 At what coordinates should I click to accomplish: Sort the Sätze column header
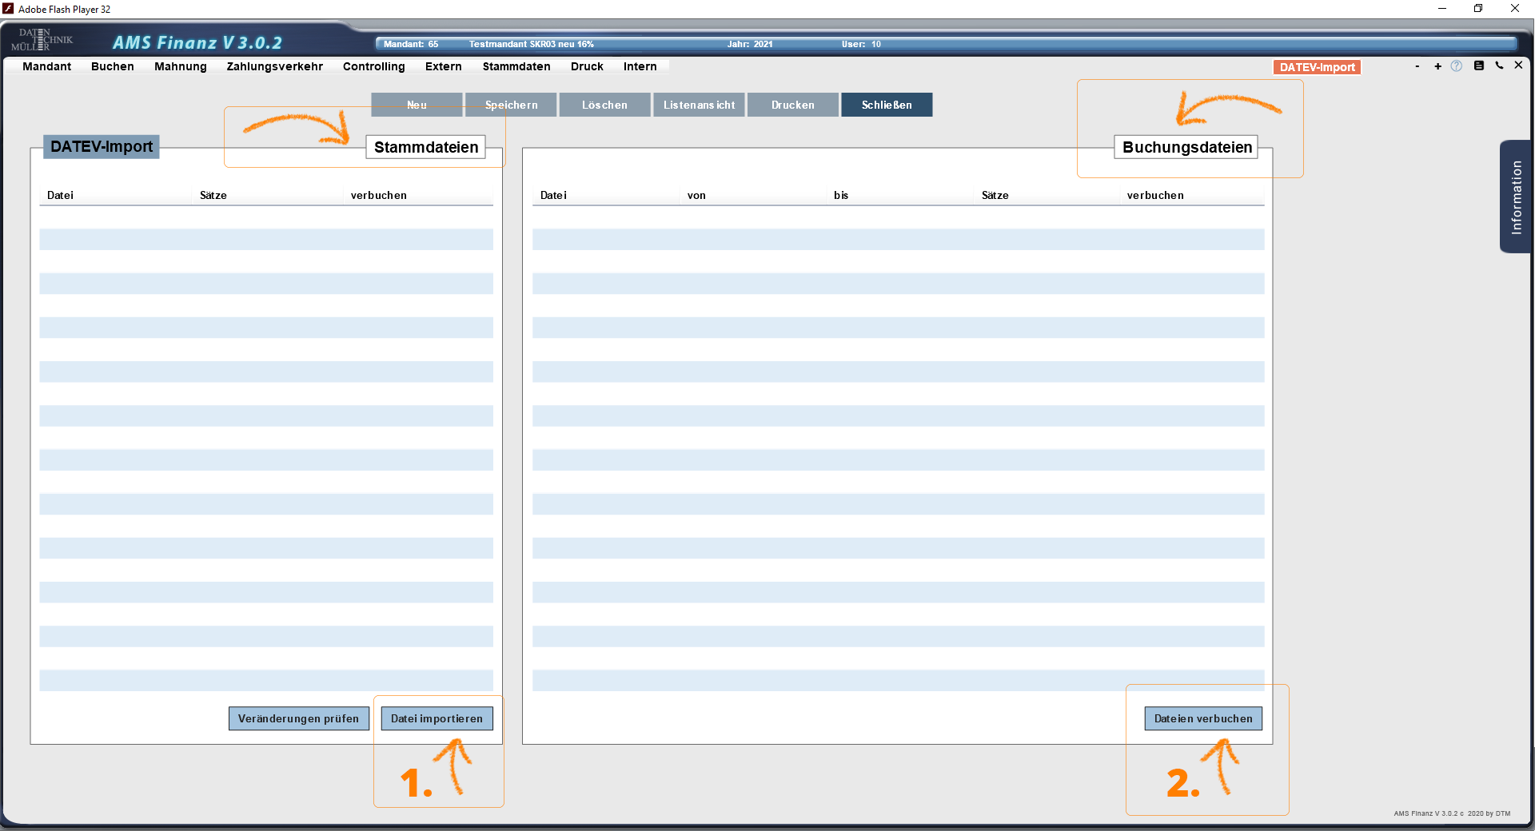tap(213, 195)
